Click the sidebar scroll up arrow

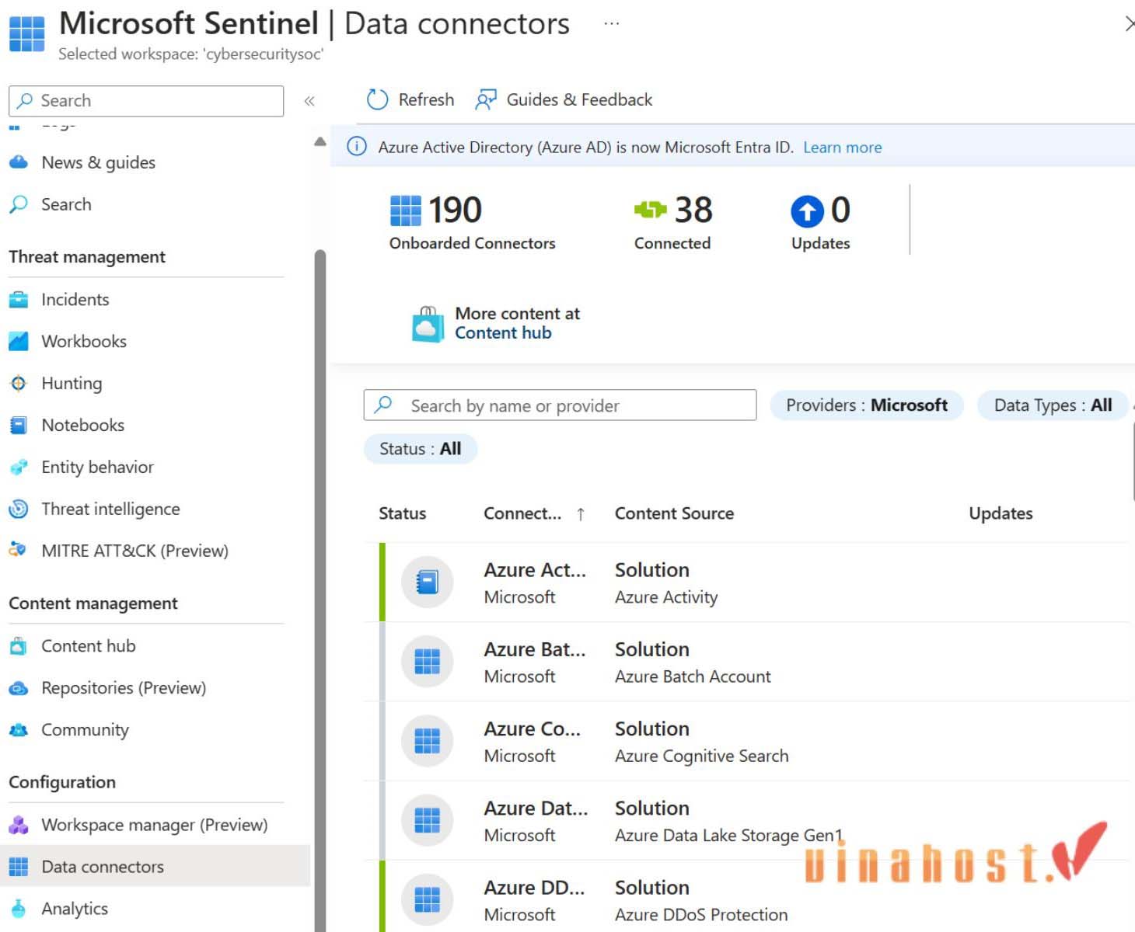pos(320,141)
